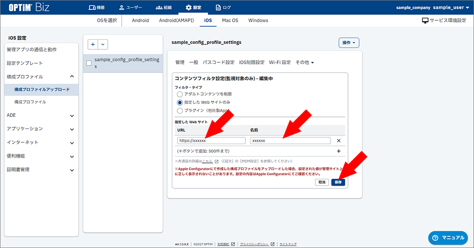Open the dropdown arrow beside plus button
The image size is (474, 248).
[103, 44]
